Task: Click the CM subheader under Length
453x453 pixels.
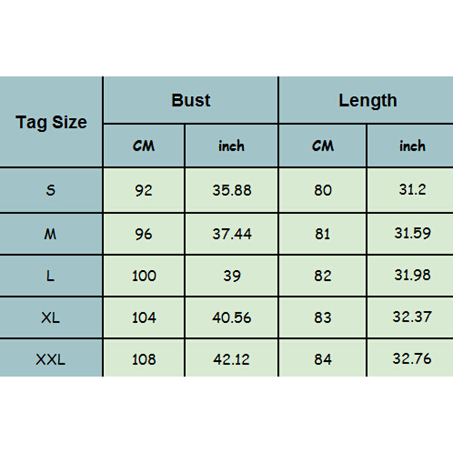Action: (x=323, y=146)
